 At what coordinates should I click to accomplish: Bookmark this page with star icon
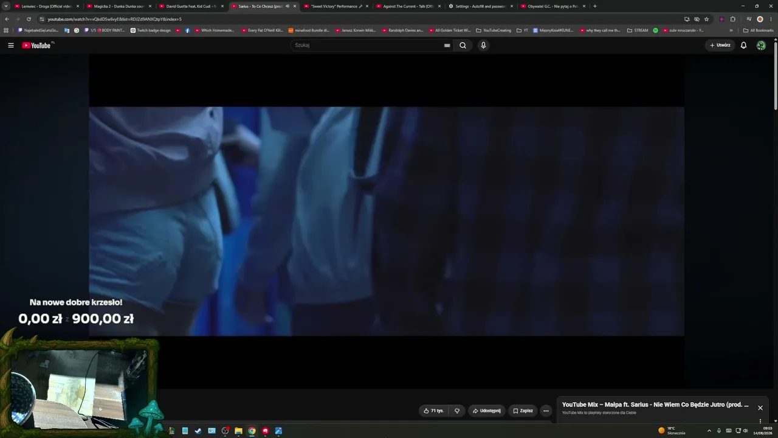[x=706, y=19]
